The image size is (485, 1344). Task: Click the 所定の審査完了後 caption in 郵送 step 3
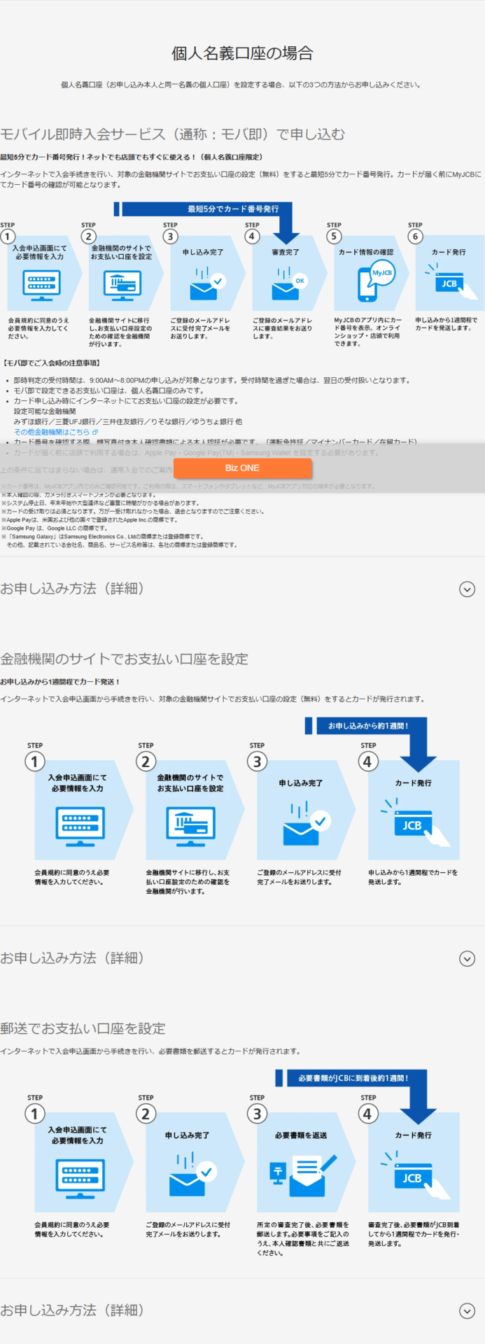(x=303, y=1239)
